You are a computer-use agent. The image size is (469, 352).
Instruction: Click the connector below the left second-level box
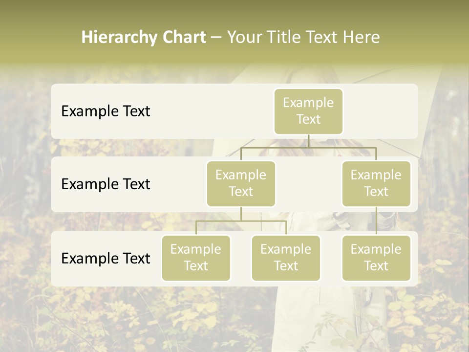(x=241, y=214)
